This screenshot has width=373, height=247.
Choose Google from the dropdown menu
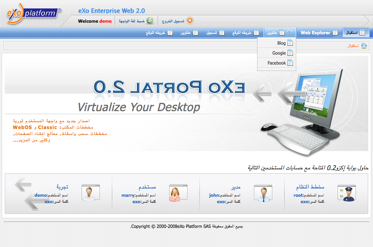click(277, 53)
